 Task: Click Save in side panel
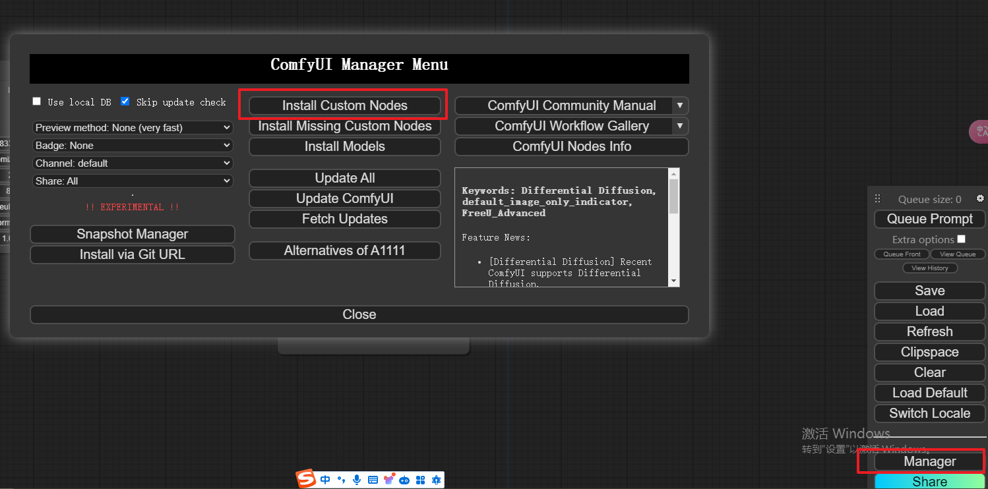click(x=930, y=291)
